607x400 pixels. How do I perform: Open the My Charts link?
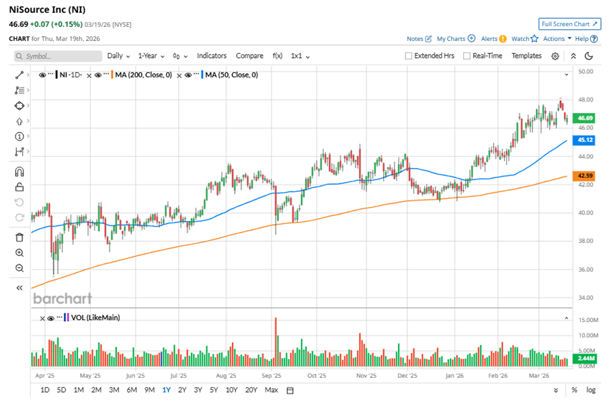pyautogui.click(x=456, y=39)
